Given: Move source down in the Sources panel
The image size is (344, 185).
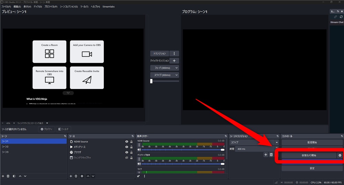Looking at the screenshot, I should click(93, 176).
